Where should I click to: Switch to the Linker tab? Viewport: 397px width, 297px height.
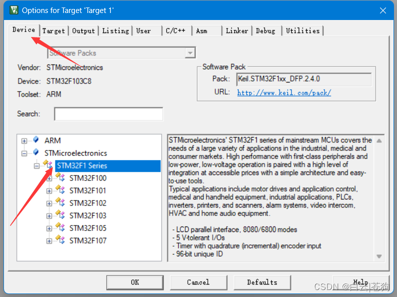(237, 31)
